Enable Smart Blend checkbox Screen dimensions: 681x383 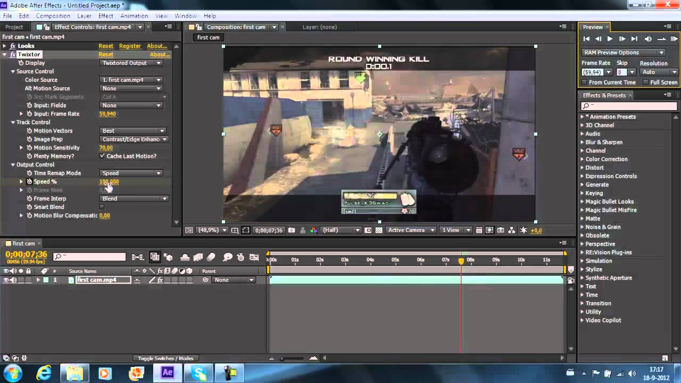[x=102, y=207]
